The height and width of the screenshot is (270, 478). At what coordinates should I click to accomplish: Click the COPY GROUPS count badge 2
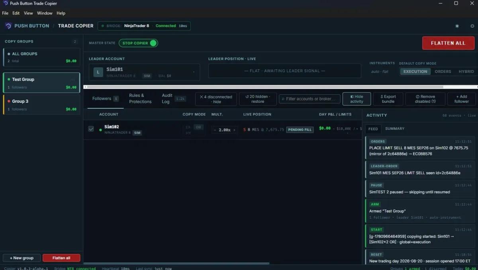click(x=75, y=41)
